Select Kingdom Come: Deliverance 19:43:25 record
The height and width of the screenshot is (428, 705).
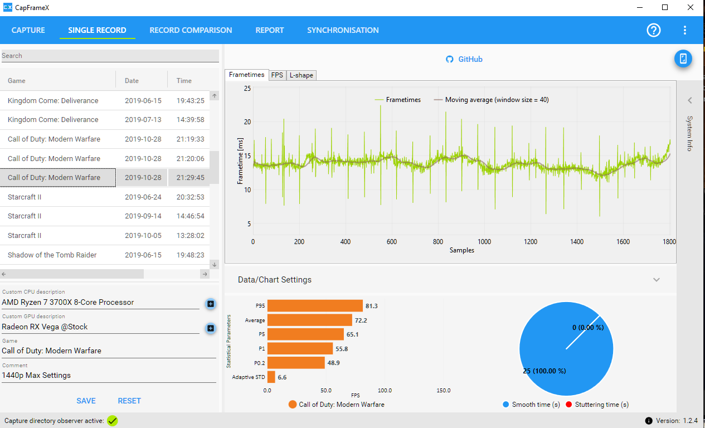click(105, 101)
